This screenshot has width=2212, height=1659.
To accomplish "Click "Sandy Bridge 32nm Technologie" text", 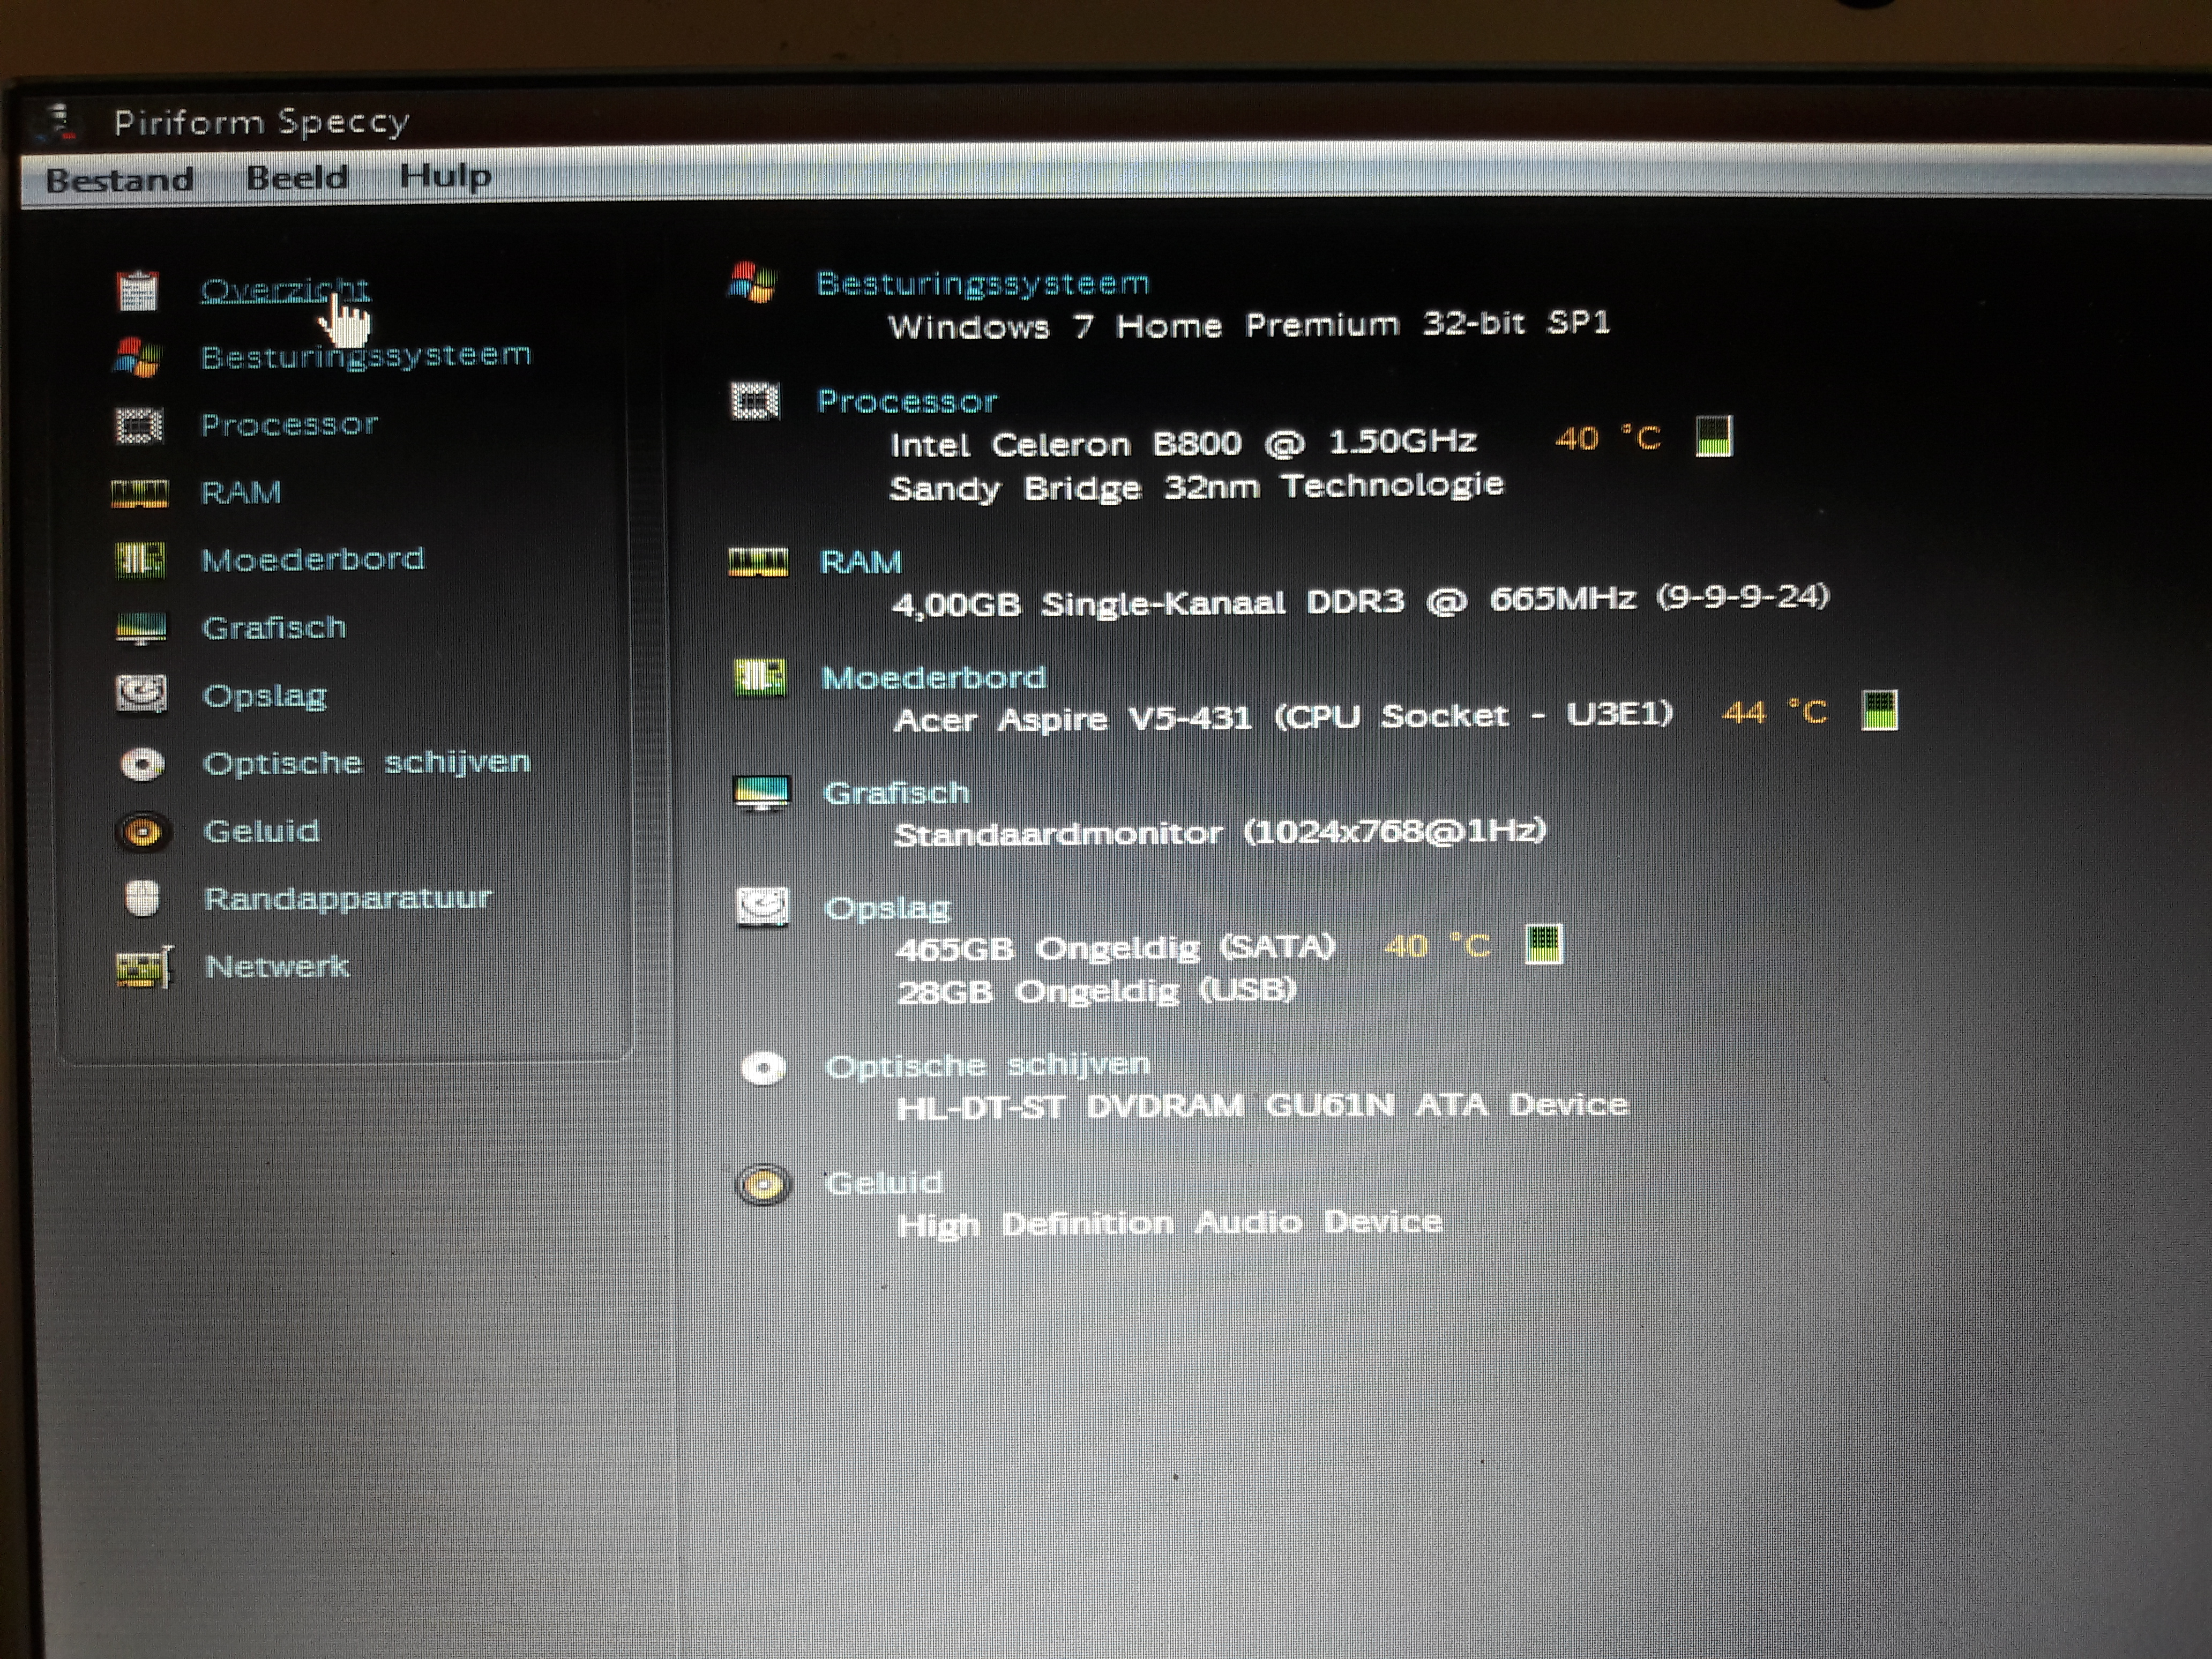I will [x=1196, y=487].
